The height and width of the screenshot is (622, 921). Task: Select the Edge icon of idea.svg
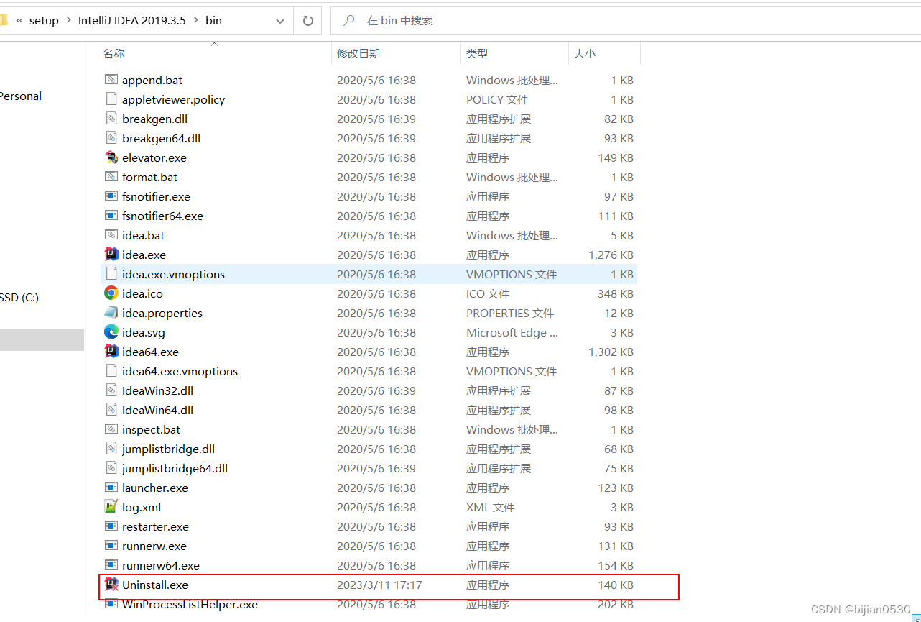[111, 332]
